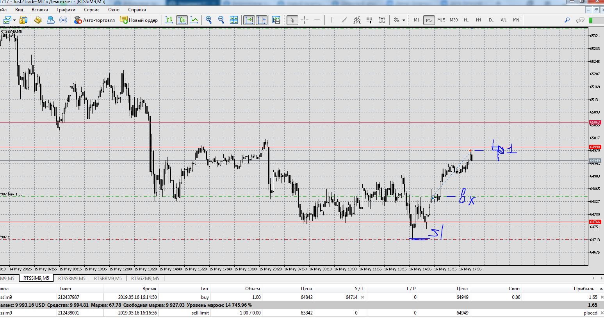
Task: Switch to the RTSSRM9,M5 chart tab
Action: pos(71,279)
